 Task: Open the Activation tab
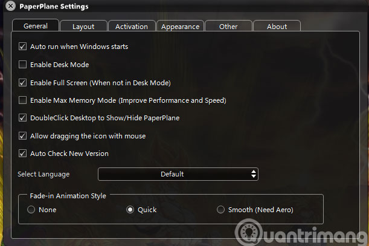point(132,26)
